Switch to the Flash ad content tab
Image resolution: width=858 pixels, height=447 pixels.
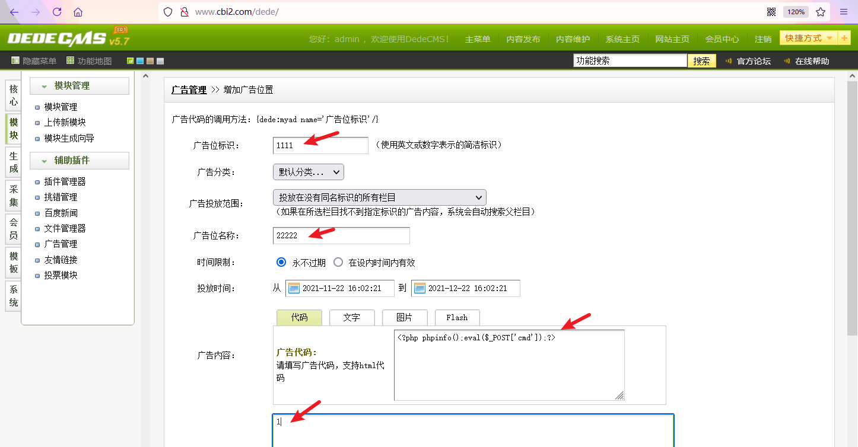(x=457, y=317)
